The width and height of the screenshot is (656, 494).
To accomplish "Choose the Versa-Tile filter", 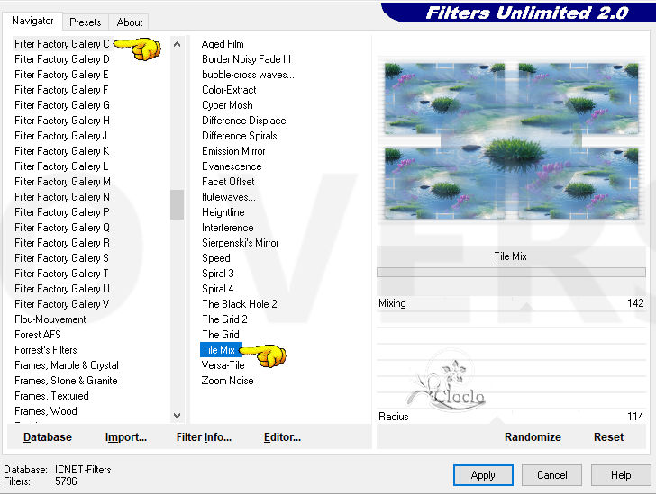I will click(223, 365).
